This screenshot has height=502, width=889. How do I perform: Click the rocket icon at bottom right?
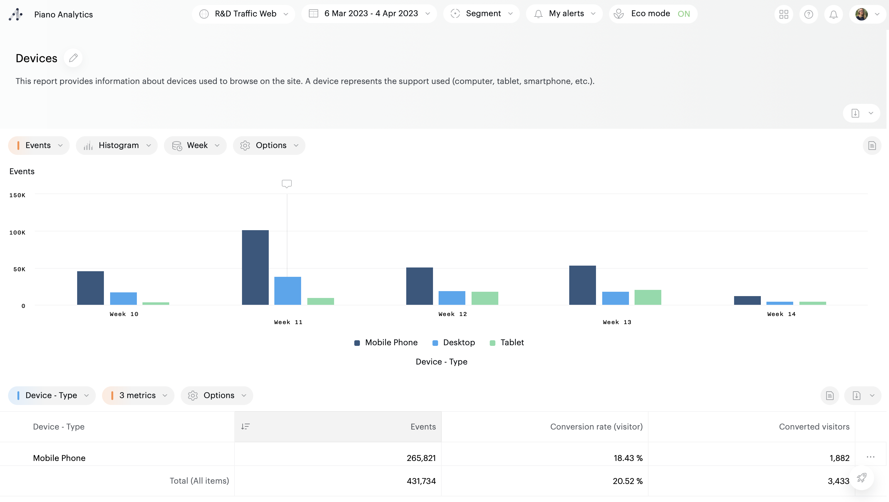point(861,478)
